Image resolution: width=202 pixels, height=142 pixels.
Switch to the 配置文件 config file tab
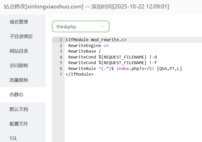pos(19,124)
